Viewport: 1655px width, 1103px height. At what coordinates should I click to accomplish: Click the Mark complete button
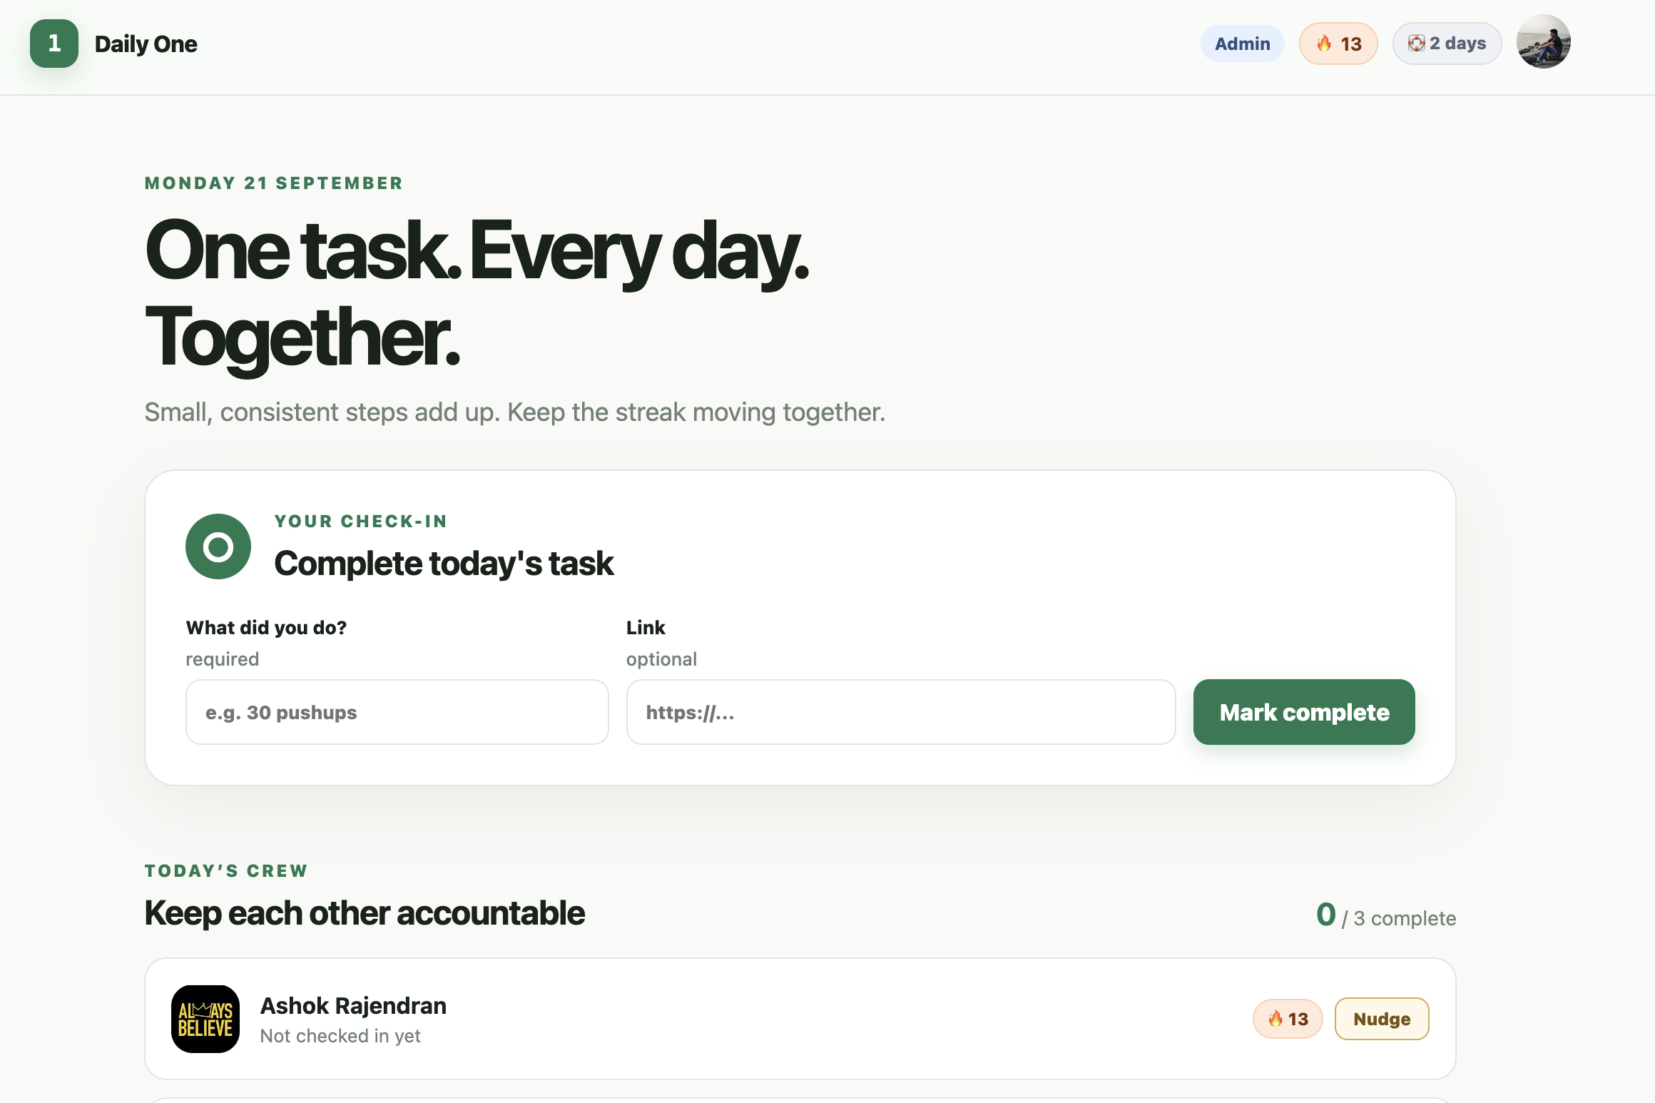(1304, 712)
